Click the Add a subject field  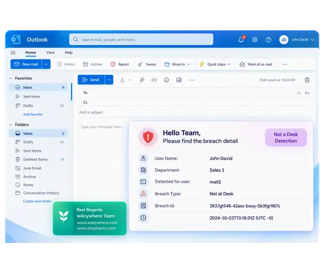point(195,112)
